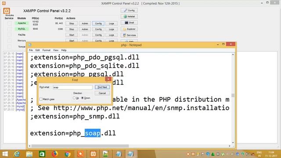281x158 pixels.
Task: View MySQL Logs
Action: 112,29
